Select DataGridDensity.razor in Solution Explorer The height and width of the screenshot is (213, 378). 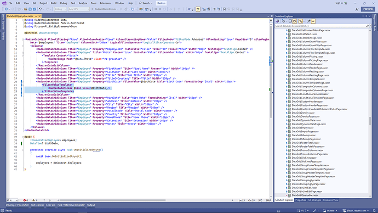click(x=303, y=113)
